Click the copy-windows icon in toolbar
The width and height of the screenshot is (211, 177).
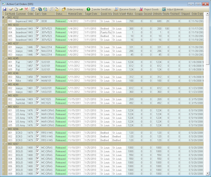click(x=40, y=9)
